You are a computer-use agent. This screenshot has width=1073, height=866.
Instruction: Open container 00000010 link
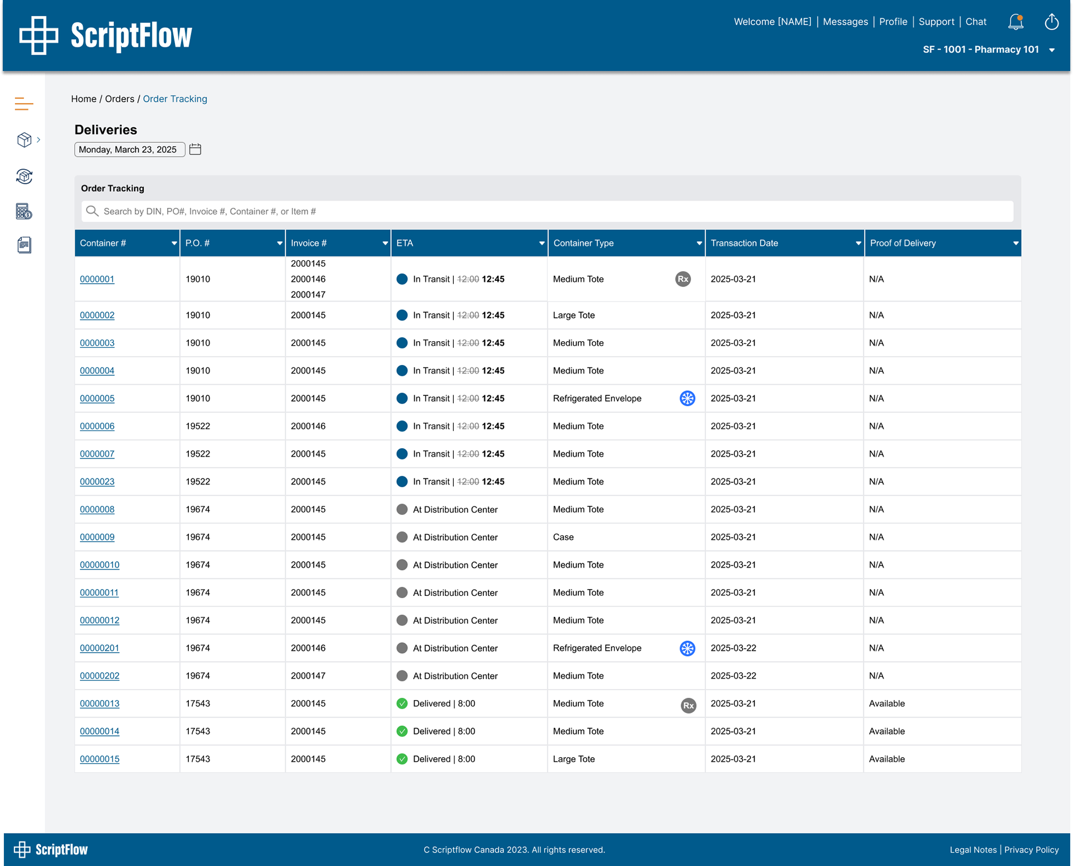[99, 565]
